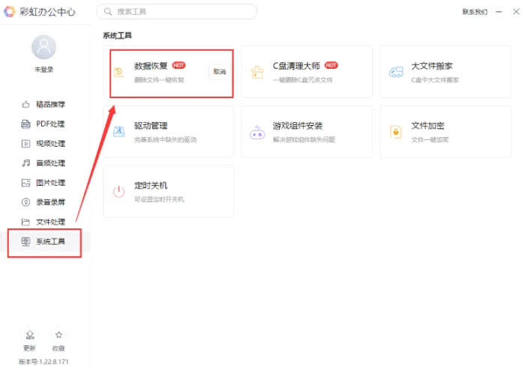Screen dimensions: 525x367
Task: Switch to 视频处理 category
Action: coord(43,144)
